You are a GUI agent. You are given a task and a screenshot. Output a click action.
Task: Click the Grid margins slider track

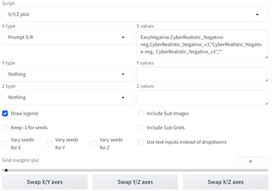[136, 170]
